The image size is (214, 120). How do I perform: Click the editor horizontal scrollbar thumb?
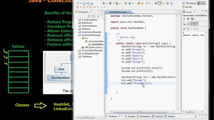point(140,112)
